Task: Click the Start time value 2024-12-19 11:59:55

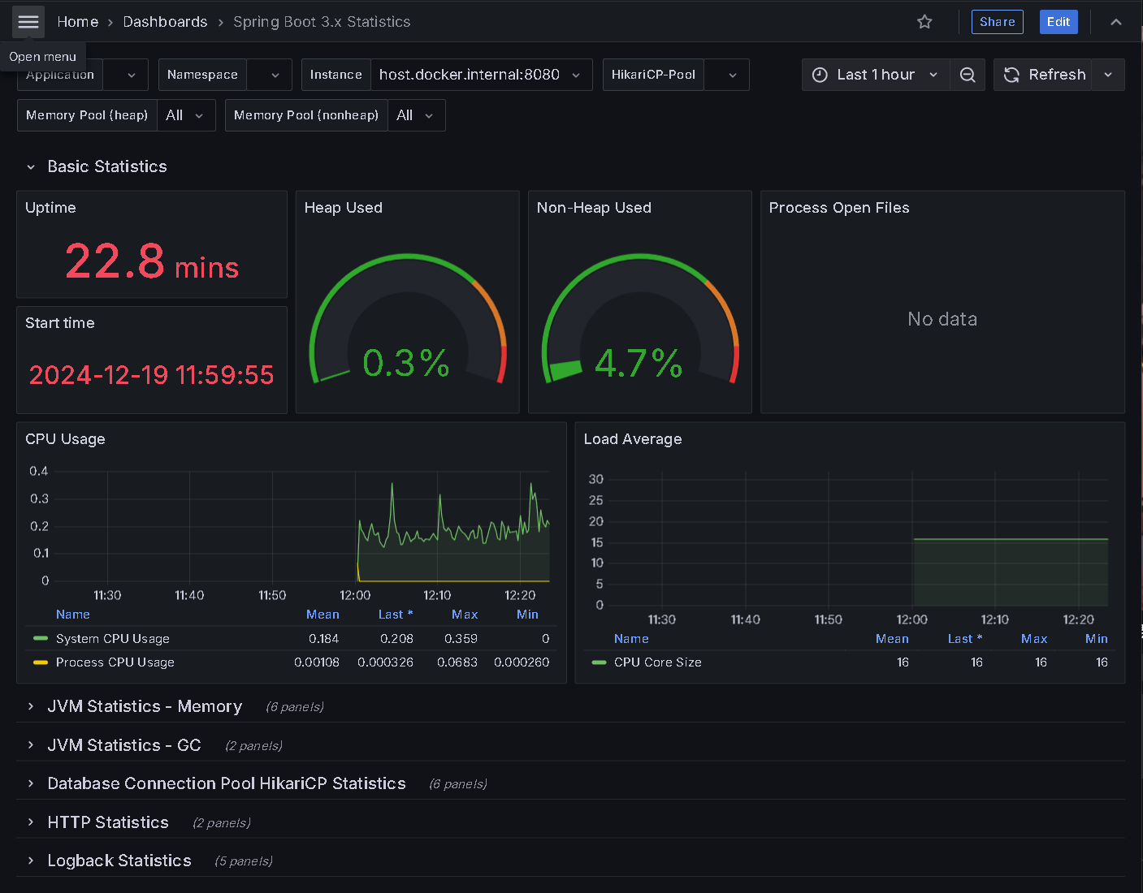Action: [152, 375]
